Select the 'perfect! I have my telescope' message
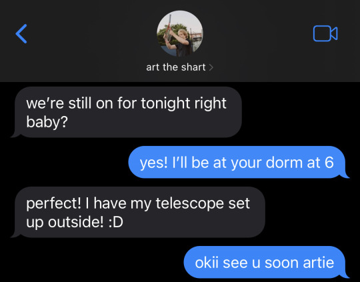 (138, 212)
